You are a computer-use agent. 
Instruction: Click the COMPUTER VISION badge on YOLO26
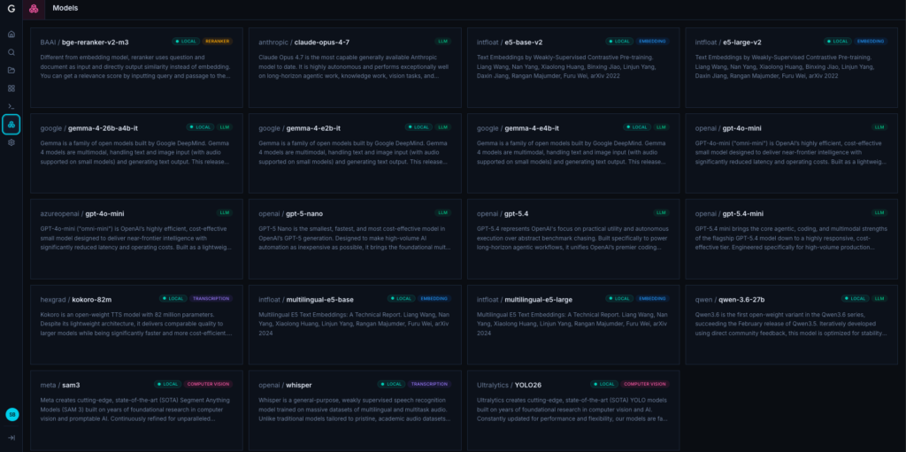click(645, 384)
